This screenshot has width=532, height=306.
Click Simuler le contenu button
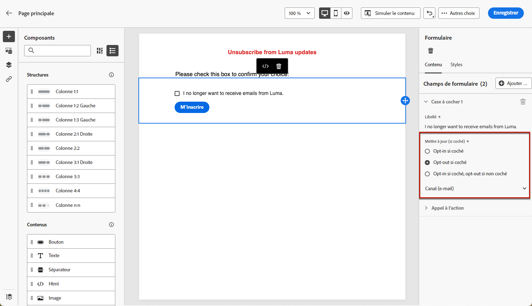(391, 13)
